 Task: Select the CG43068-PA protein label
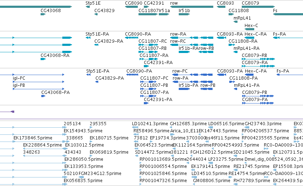pos(56,92)
